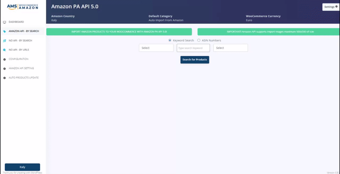Screen dimensions: 340x174
Task: Click the Italy button in sidebar
Action: tap(22, 167)
